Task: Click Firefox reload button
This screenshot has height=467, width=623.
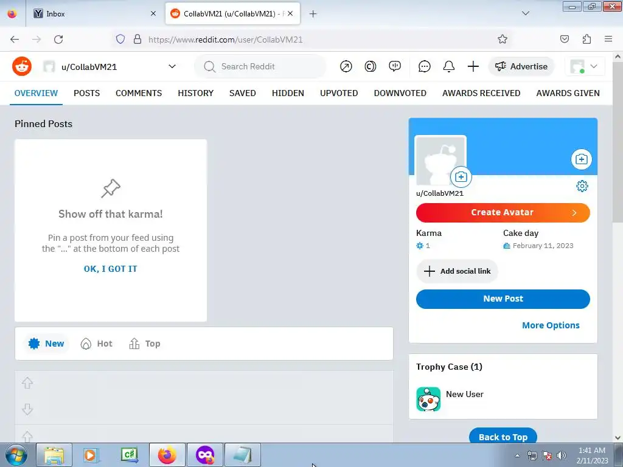Action: click(58, 39)
